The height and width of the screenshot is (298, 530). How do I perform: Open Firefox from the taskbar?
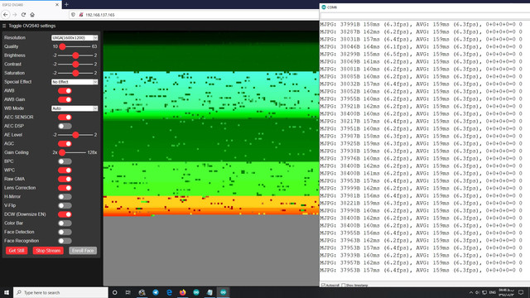(x=182, y=292)
